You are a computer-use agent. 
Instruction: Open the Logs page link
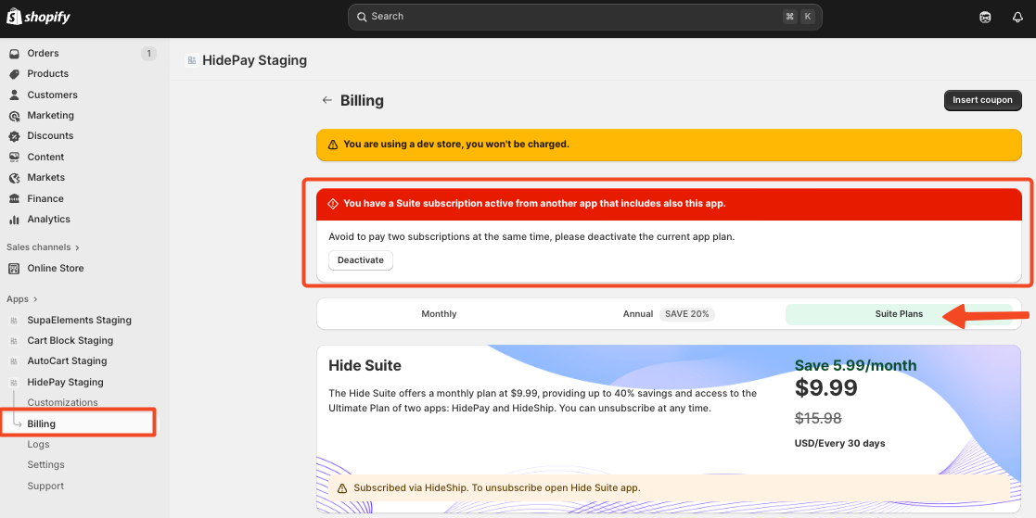pyautogui.click(x=38, y=445)
